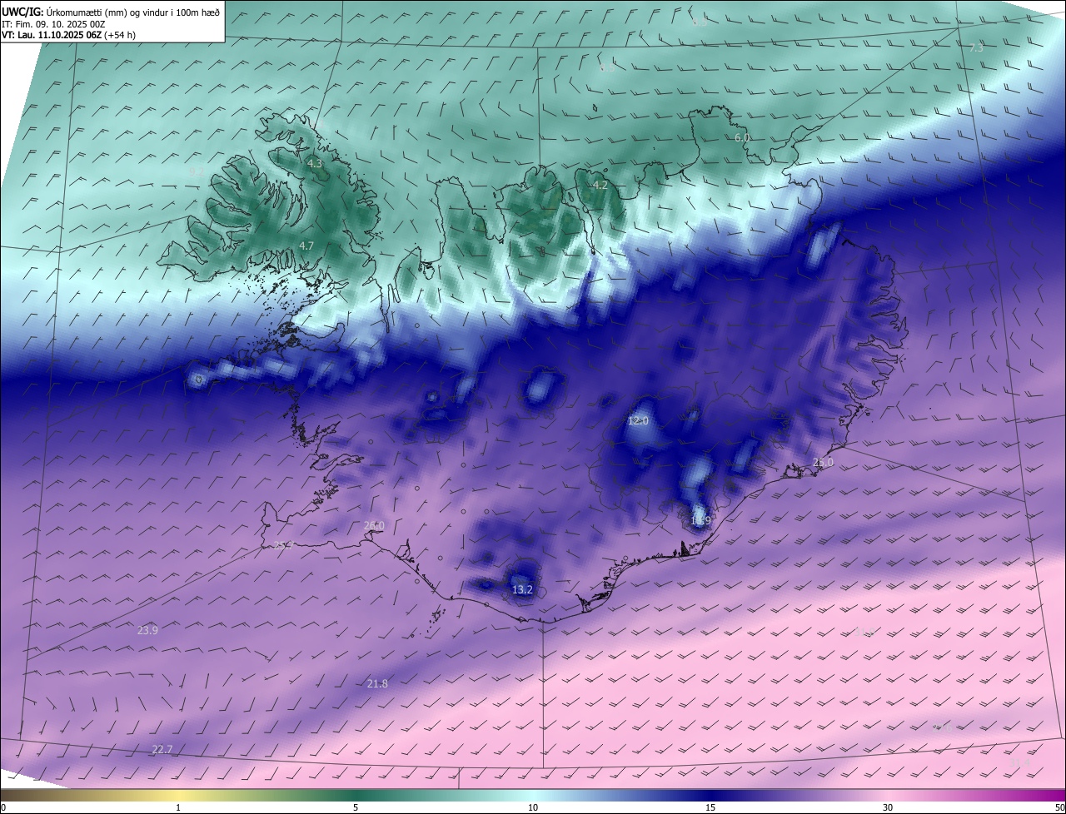Click the UWC/IG Úrkomumætti title line
Image resolution: width=1066 pixels, height=814 pixels.
click(112, 12)
